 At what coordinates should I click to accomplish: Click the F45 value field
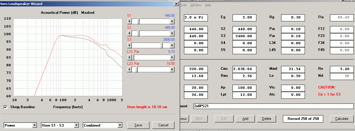point(342,50)
